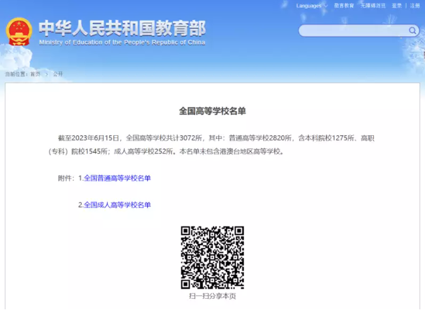
Task: Click the breadcrumb arrow separator
Action: pos(47,74)
